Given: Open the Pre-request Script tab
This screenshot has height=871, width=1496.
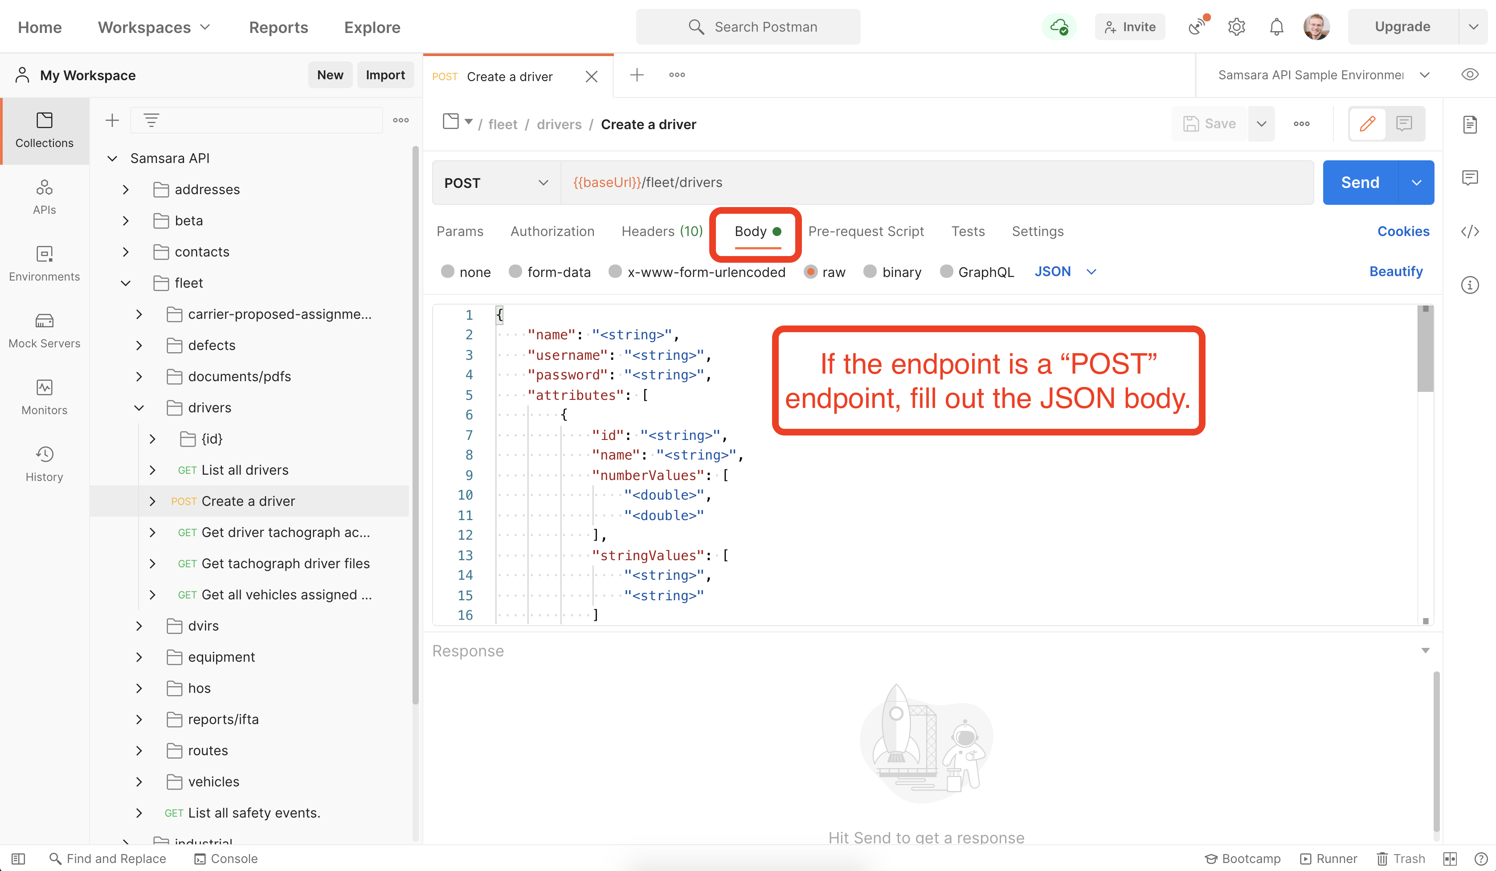Looking at the screenshot, I should click(866, 232).
